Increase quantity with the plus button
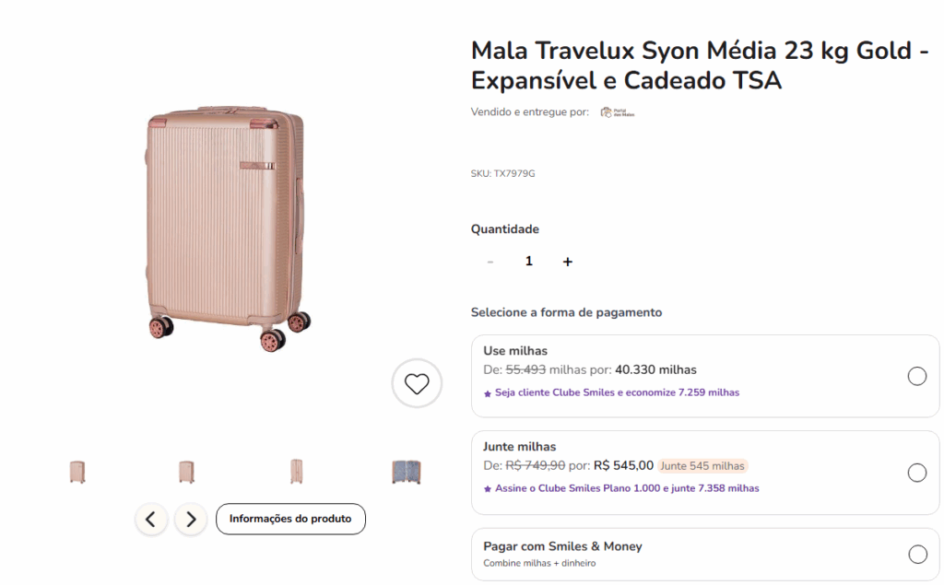 coord(568,262)
